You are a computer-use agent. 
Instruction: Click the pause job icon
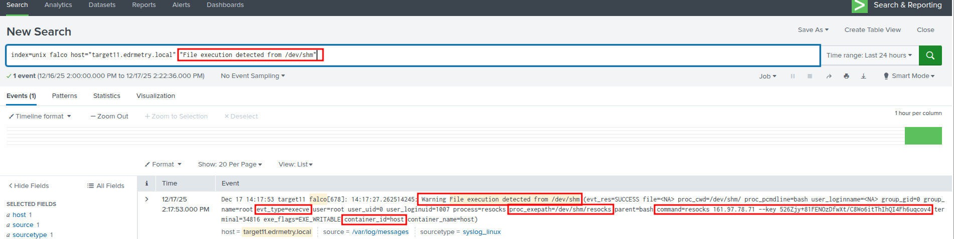click(792, 76)
